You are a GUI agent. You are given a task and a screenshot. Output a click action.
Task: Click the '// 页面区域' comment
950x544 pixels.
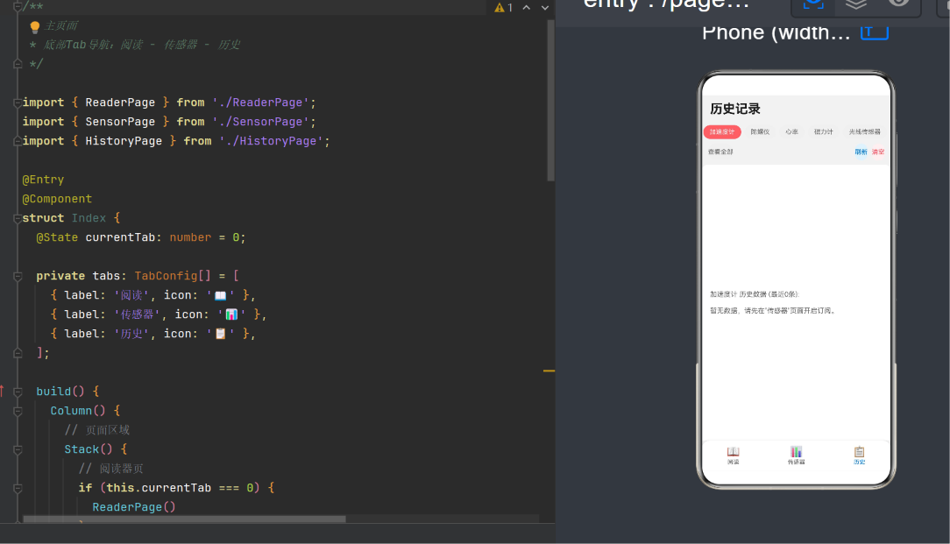(x=97, y=430)
